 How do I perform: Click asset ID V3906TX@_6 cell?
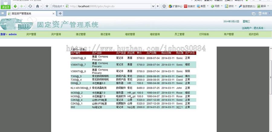tap(78, 71)
